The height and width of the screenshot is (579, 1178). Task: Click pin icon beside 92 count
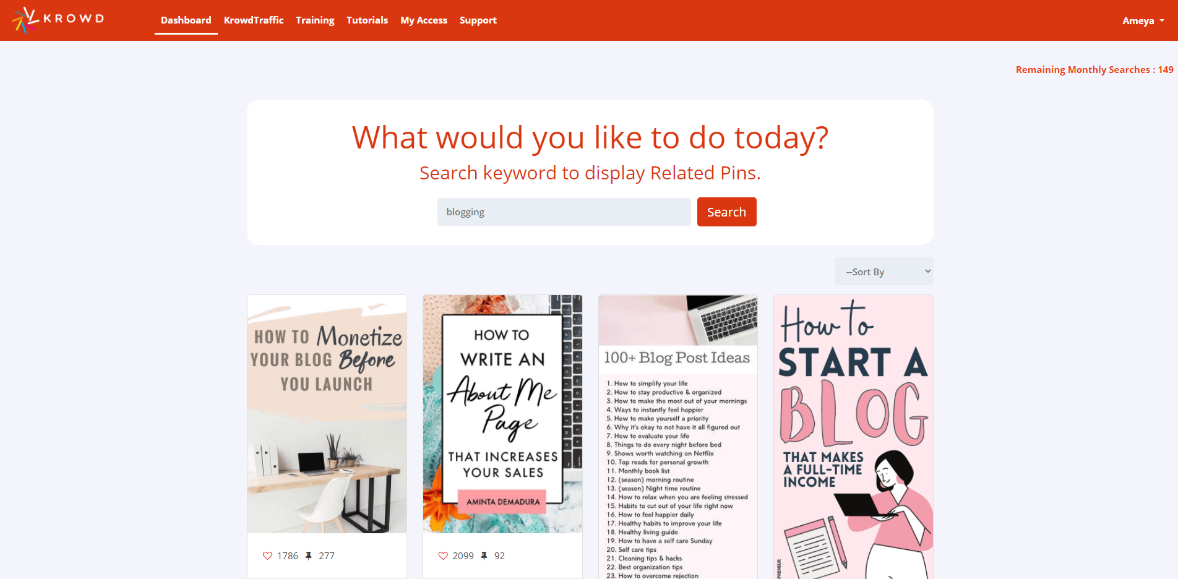(484, 555)
